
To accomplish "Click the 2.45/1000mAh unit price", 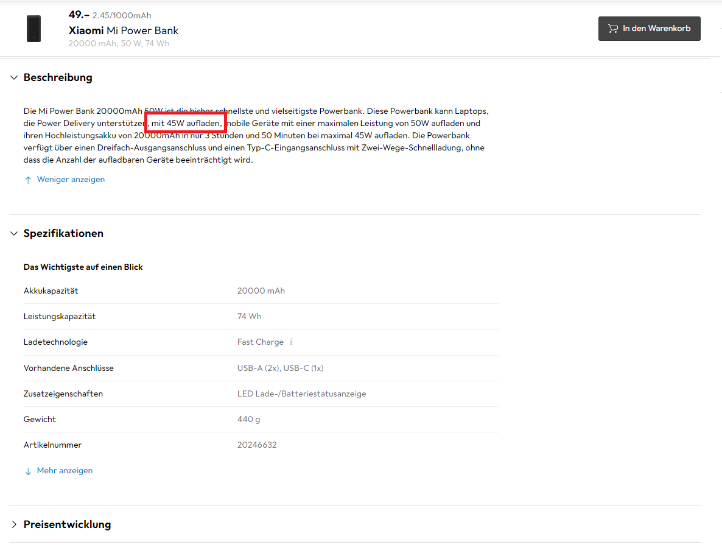I will pos(122,16).
